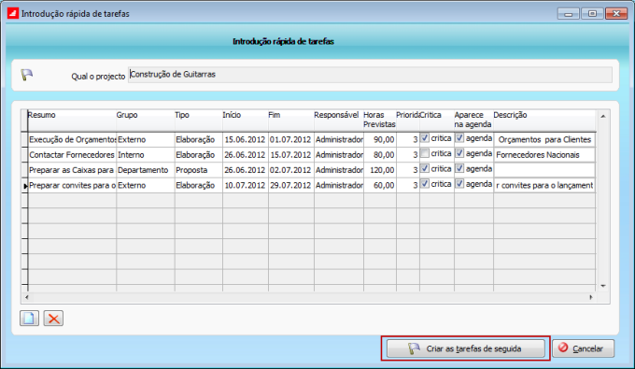
Task: Click hours cell 80,00
Action: pyautogui.click(x=380, y=155)
